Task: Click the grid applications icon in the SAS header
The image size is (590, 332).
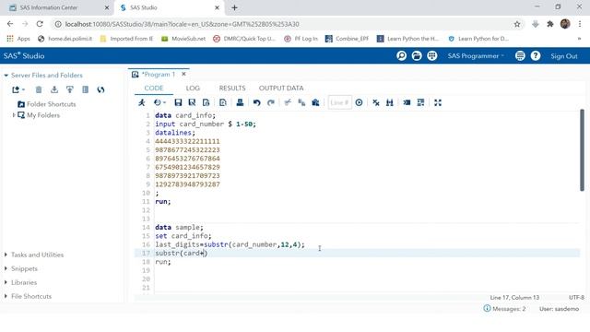Action: click(432, 55)
